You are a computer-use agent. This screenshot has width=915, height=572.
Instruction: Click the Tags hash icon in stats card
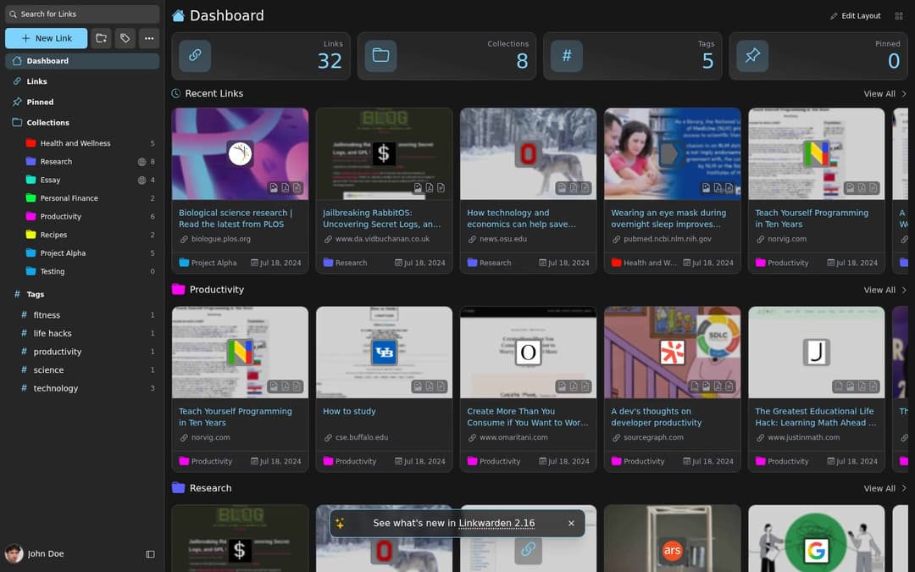(x=567, y=55)
